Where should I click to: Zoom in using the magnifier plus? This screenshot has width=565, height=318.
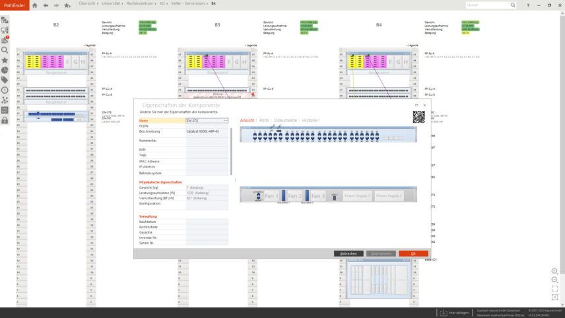(x=554, y=271)
